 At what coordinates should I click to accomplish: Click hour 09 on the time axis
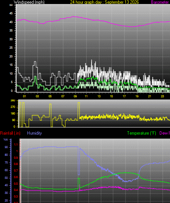[75, 96]
